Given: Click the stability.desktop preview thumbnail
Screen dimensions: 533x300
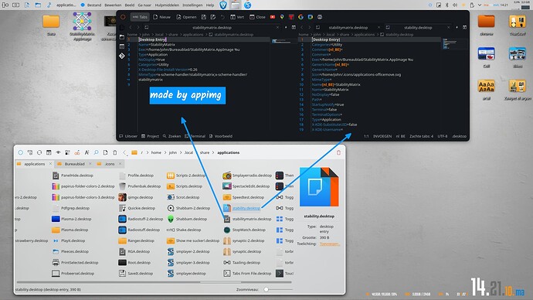Looking at the screenshot, I should [x=319, y=187].
